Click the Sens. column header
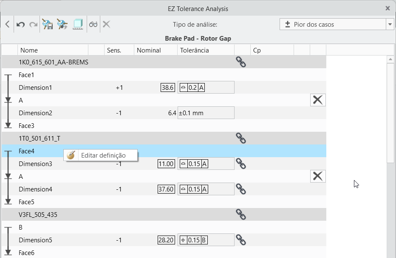 [x=119, y=50]
